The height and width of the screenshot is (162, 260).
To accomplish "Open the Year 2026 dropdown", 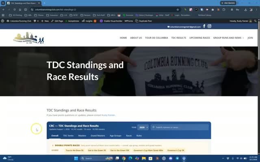I will (143, 127).
